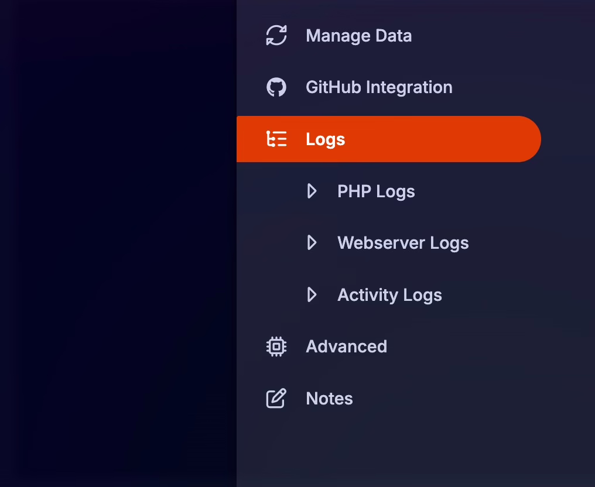The height and width of the screenshot is (487, 595).
Task: Click the Logs tree-list icon
Action: point(276,139)
